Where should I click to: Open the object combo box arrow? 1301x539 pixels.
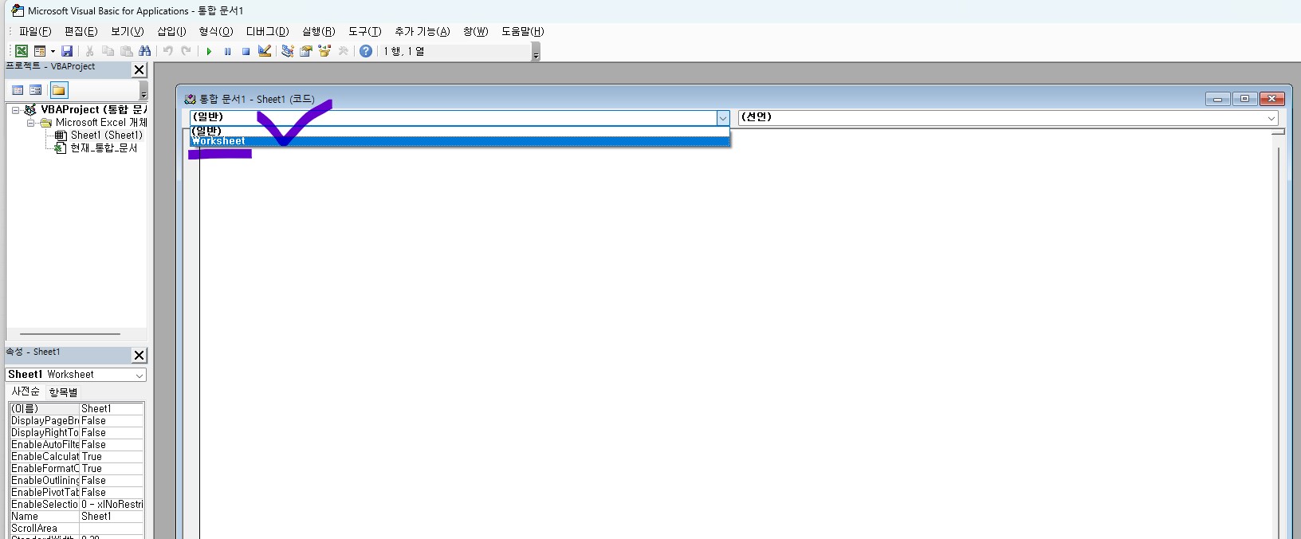[723, 118]
